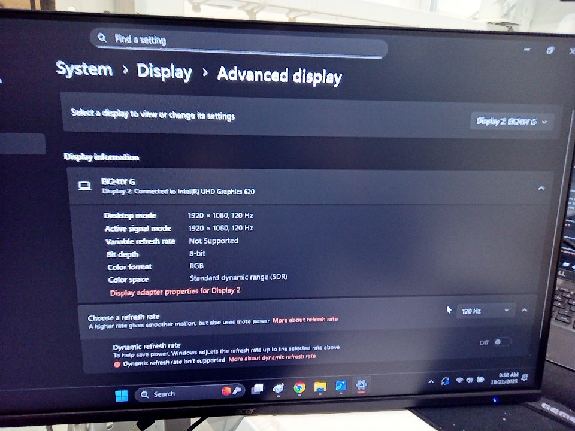The image size is (575, 431).
Task: Click the magnifier icon in settings search
Action: (102, 38)
